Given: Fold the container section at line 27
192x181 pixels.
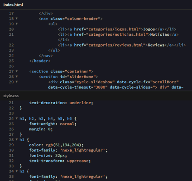Looking at the screenshot, I should click(x=17, y=71).
